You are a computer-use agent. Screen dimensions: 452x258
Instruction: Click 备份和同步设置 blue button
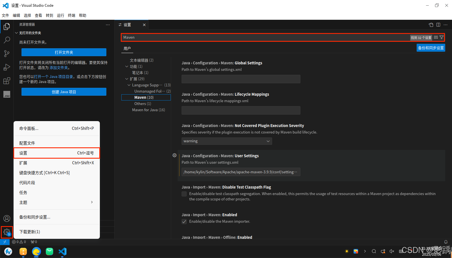pos(431,48)
